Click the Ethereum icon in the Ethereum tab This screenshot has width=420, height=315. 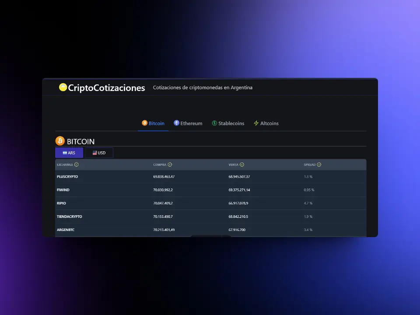click(x=176, y=123)
